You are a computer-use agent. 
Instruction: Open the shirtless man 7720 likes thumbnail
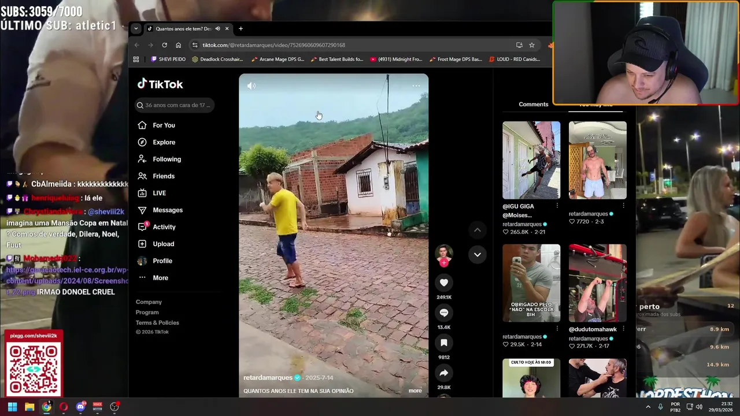tap(598, 160)
